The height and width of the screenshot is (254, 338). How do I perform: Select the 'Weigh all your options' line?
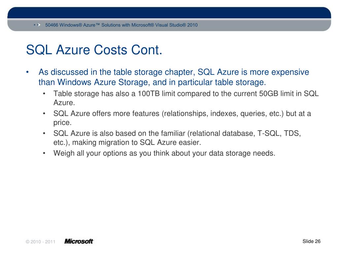[x=164, y=153]
